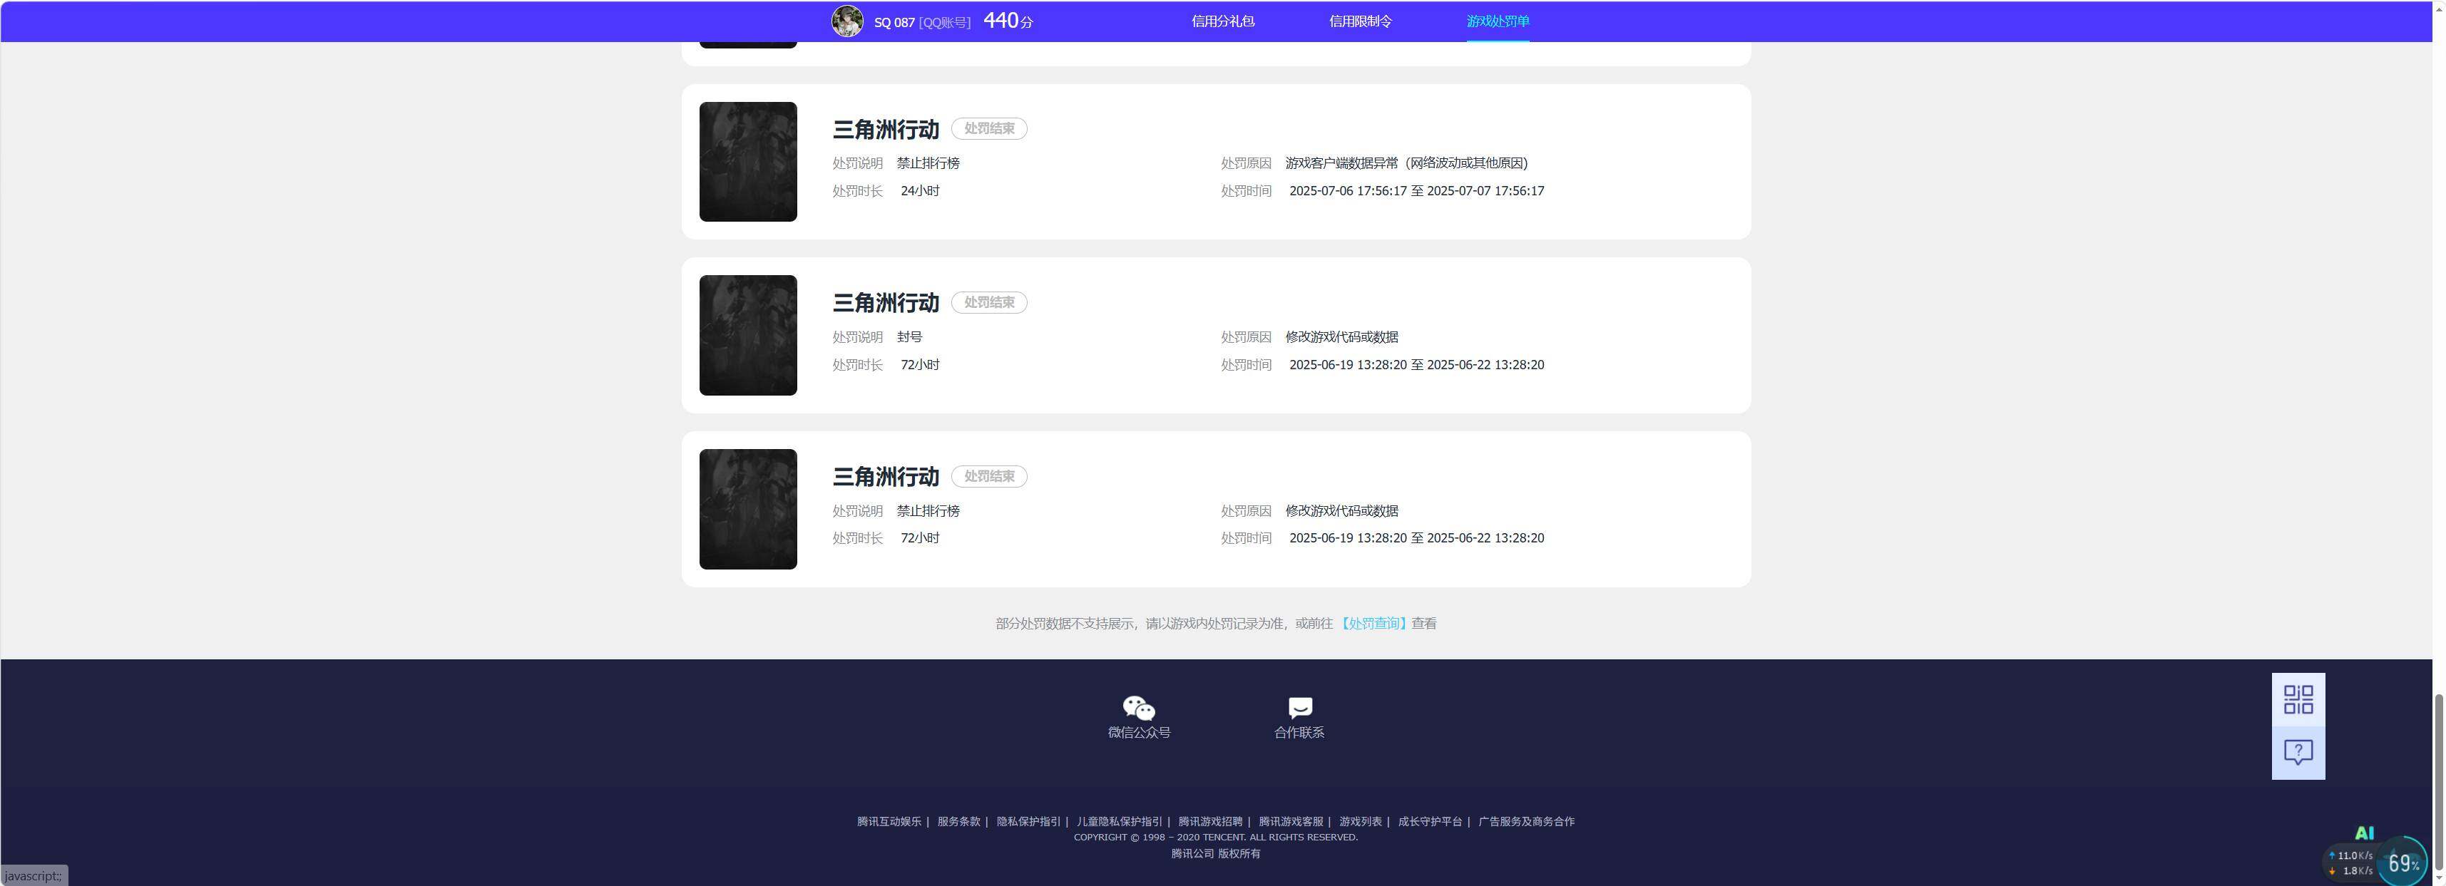Click 合作联系 label in footer
Viewport: 2446px width, 886px height.
pyautogui.click(x=1299, y=732)
